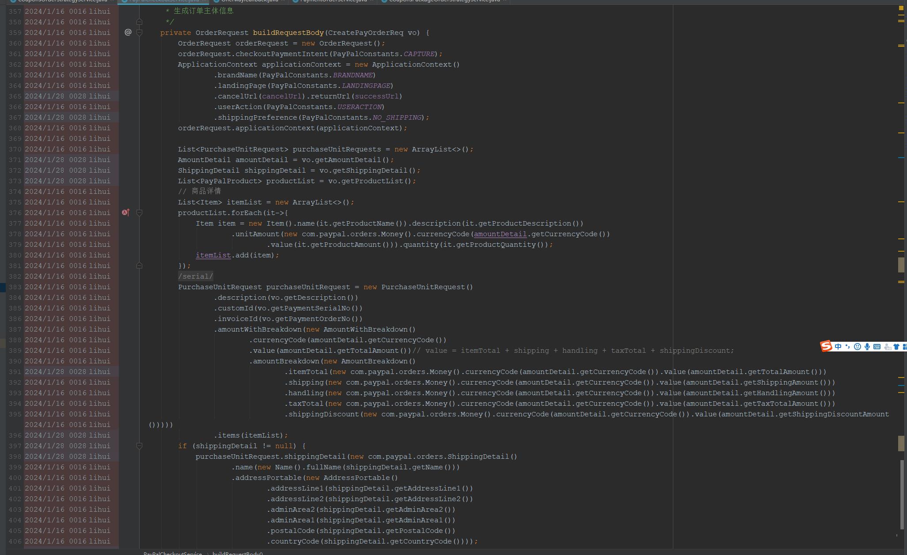Viewport: 907px width, 555px height.
Task: Collapse the productList.forEach lambda fold on line 376
Action: coord(139,212)
